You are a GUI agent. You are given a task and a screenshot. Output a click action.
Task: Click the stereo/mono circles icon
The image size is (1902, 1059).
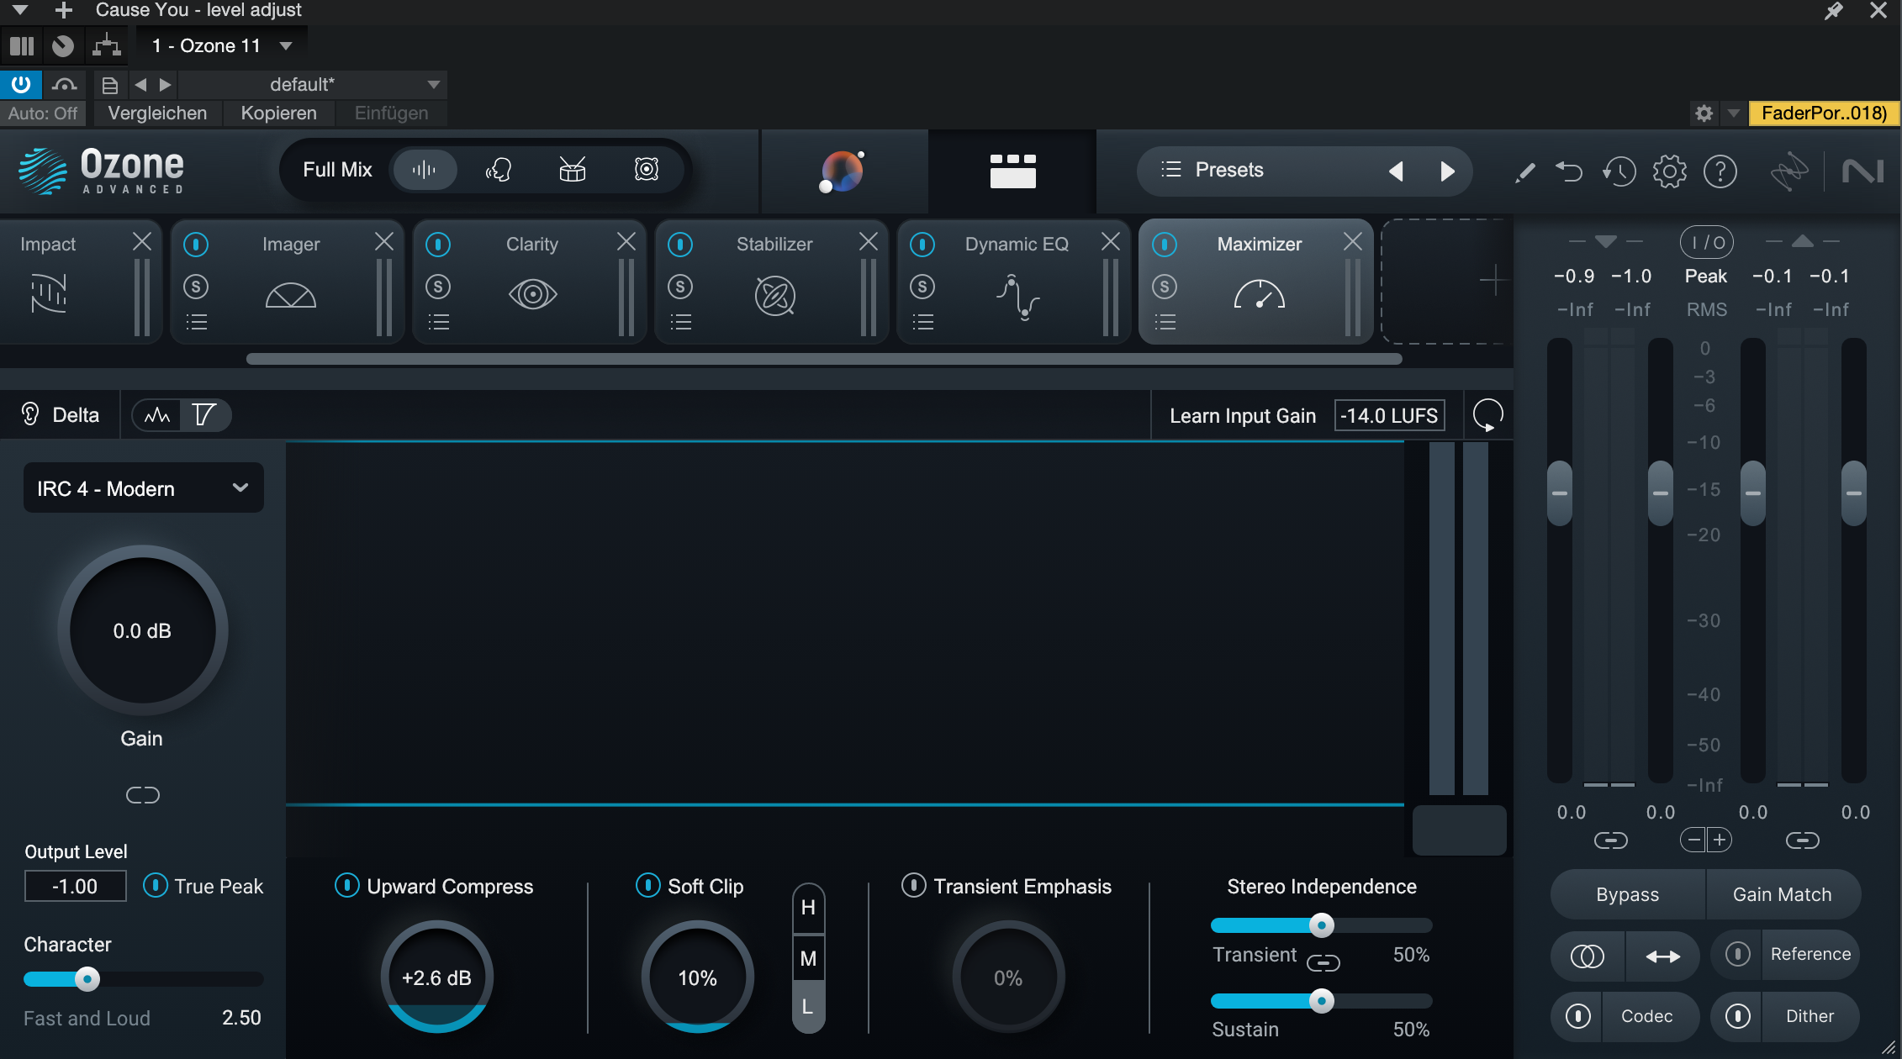[1587, 956]
